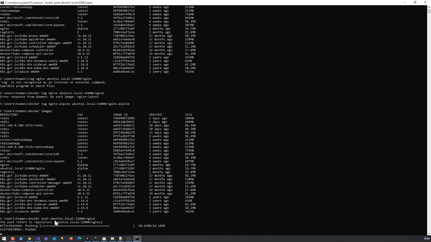
Task: Click 'Error response from daemon' message
Action: [x=49, y=97]
